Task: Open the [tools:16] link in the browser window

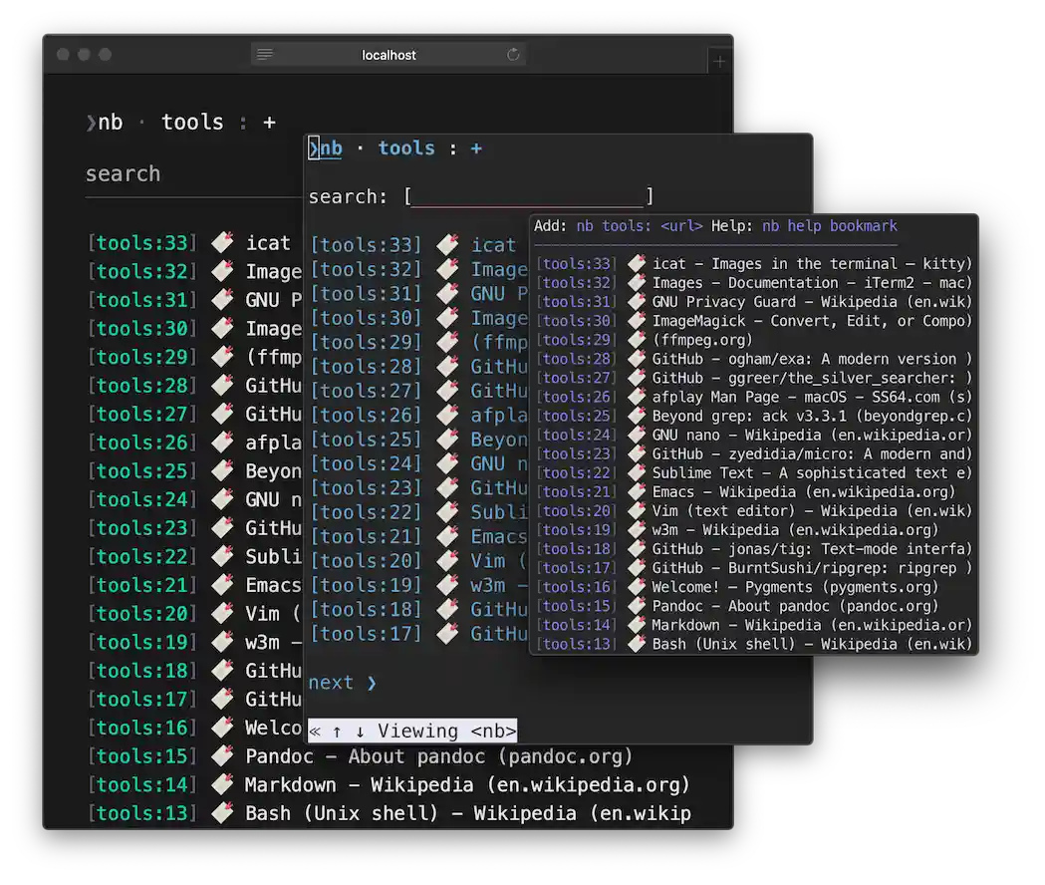Action: (142, 728)
